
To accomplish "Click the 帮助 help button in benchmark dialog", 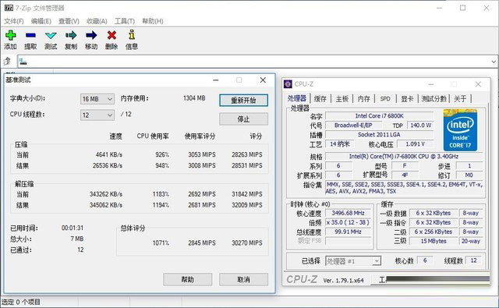I will (x=187, y=279).
